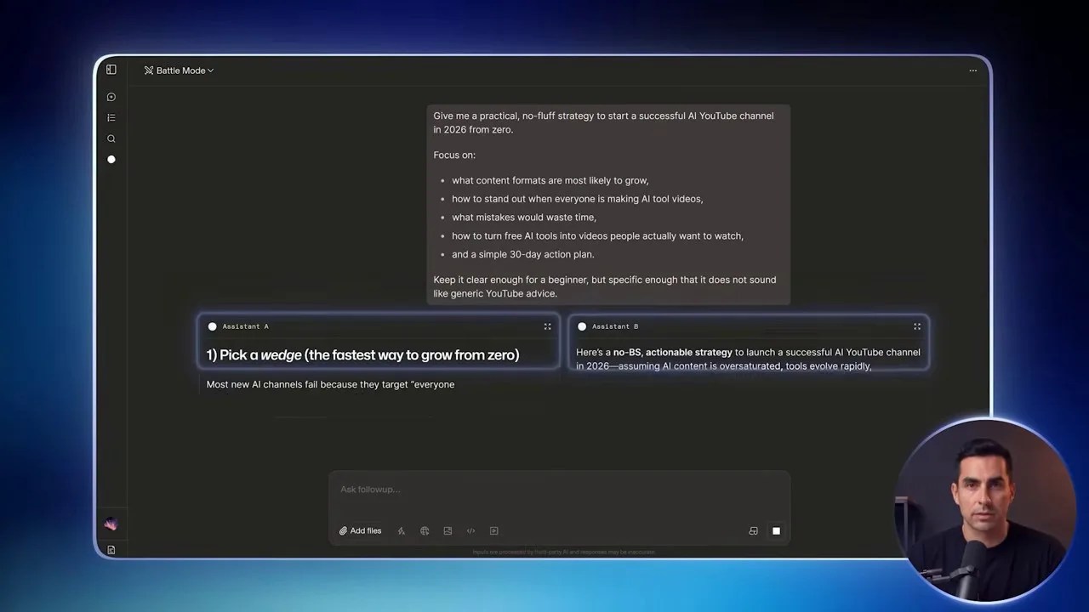This screenshot has height=612, width=1089.
Task: Click 'Keep it clear enough for a beginner' text
Action: [604, 286]
